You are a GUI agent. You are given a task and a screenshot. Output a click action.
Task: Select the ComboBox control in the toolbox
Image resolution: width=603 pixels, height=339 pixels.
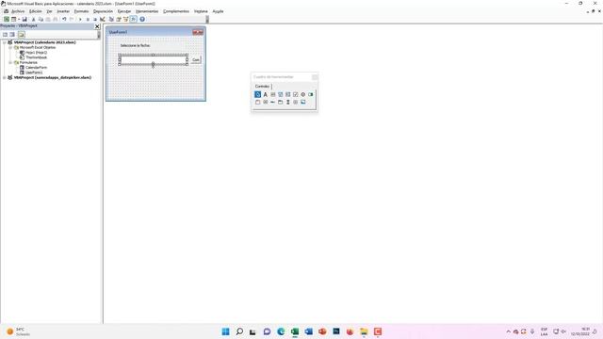pyautogui.click(x=281, y=94)
